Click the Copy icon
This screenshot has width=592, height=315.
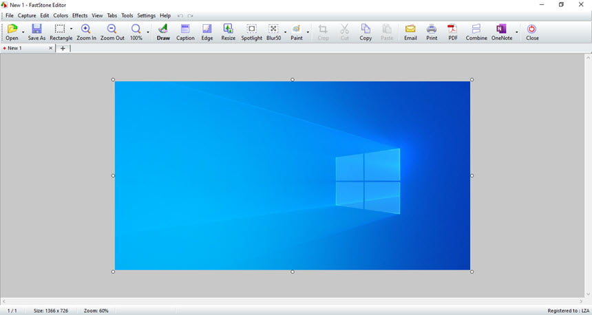point(366,29)
